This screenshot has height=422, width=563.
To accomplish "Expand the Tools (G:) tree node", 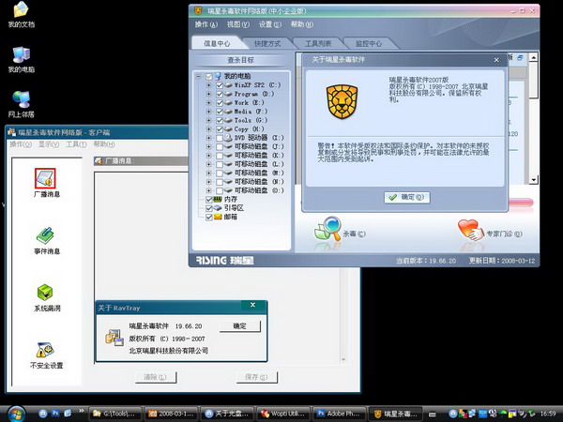I will click(208, 121).
